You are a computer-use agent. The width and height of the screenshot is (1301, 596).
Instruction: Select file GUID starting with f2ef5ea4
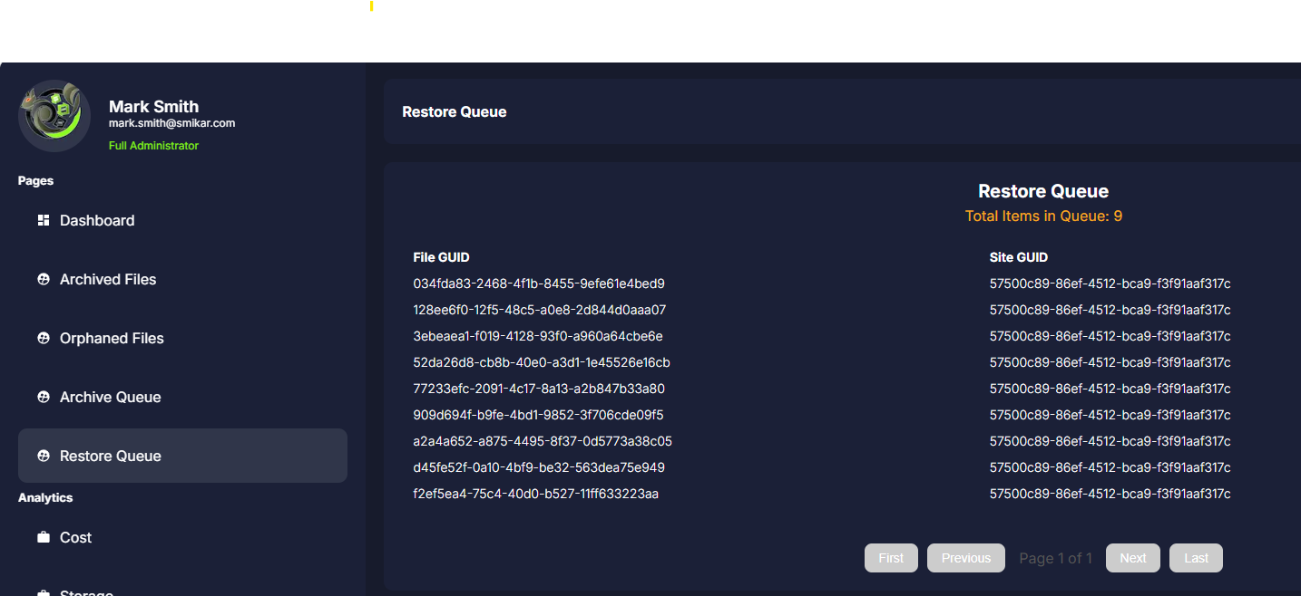pos(535,494)
